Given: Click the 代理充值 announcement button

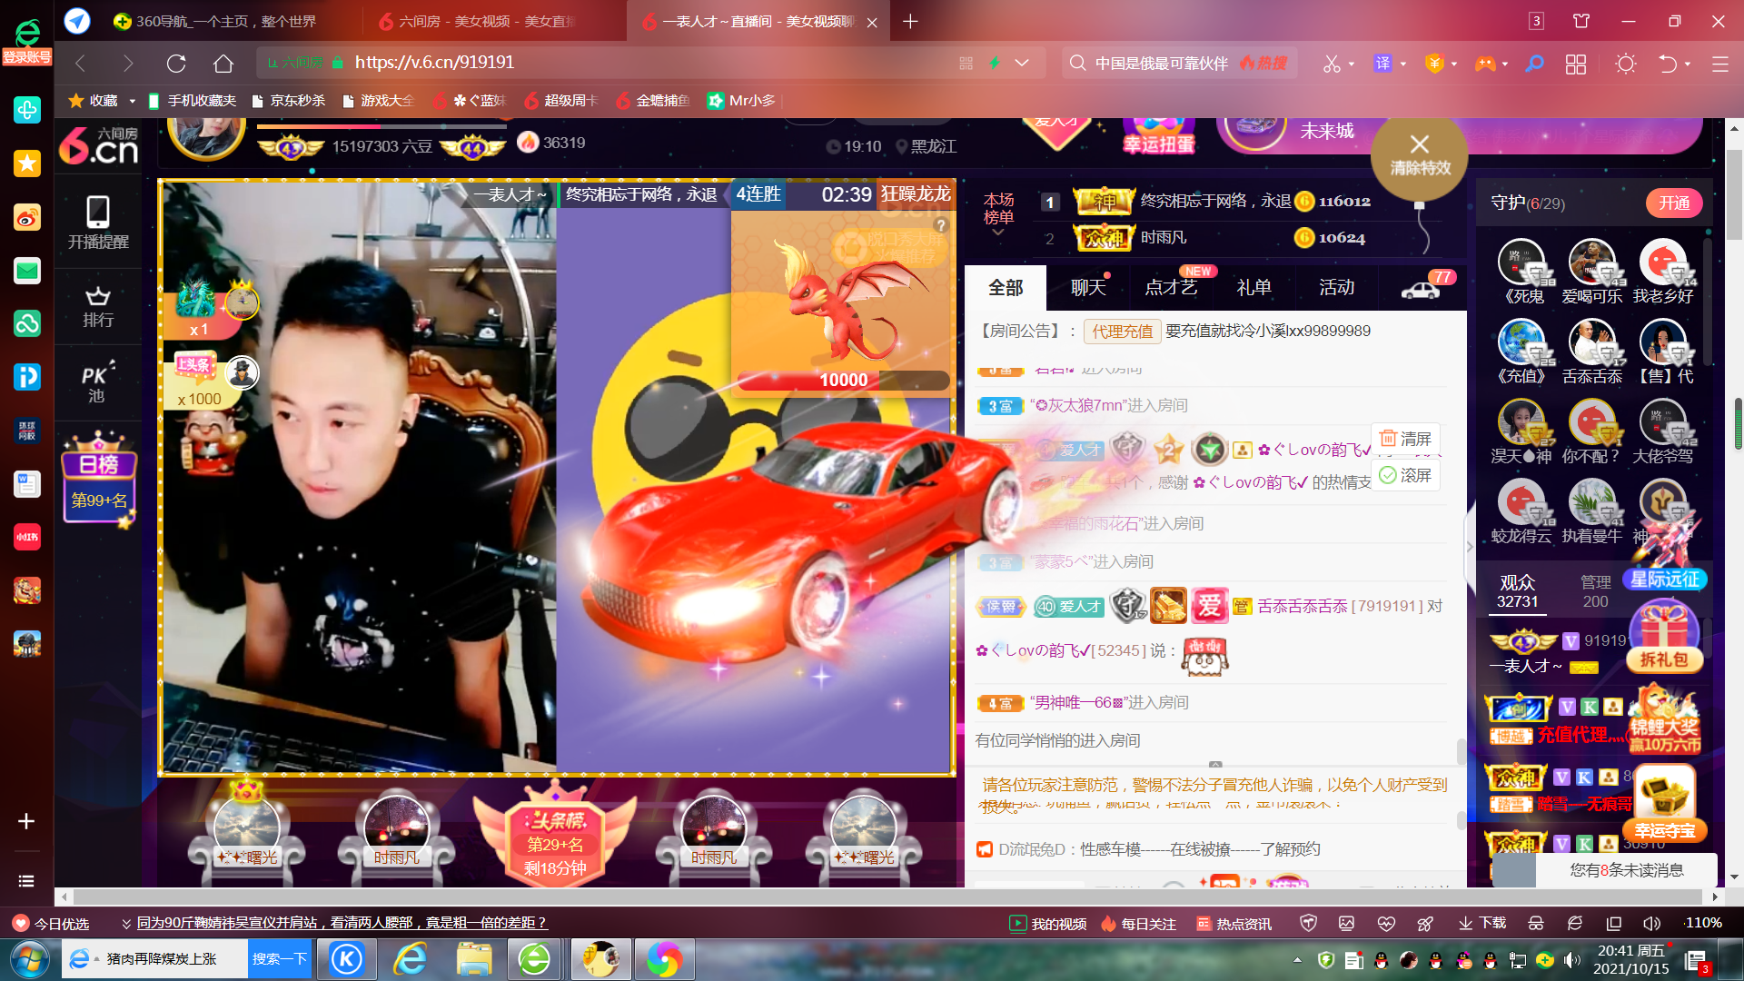Looking at the screenshot, I should click(1122, 332).
